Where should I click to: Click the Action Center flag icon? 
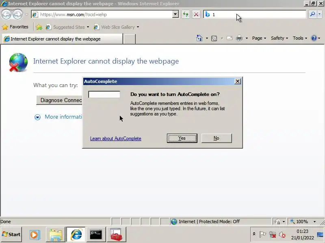pyautogui.click(x=262, y=234)
